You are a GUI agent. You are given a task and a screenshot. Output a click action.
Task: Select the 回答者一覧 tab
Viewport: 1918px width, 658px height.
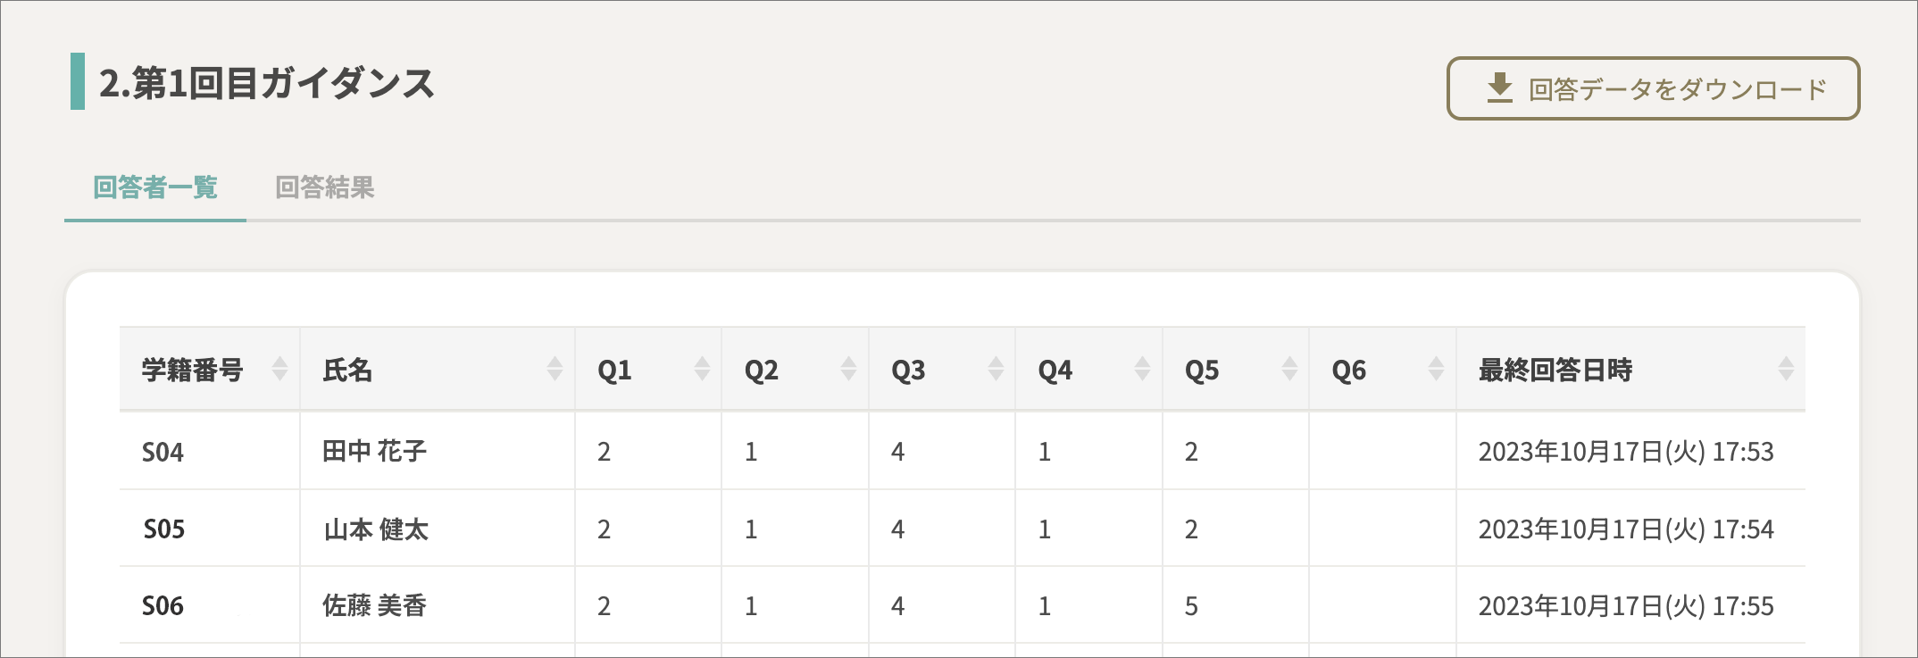click(x=155, y=187)
